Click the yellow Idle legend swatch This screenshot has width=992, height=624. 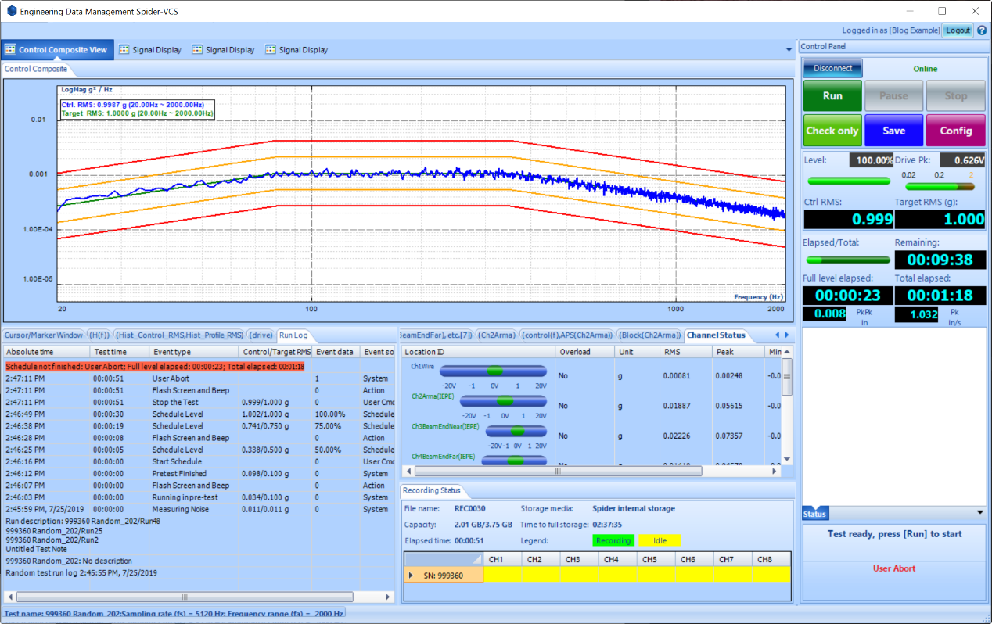point(660,540)
